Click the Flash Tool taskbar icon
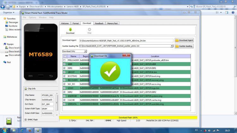Image resolution: width=237 pixels, height=133 pixels. [38, 130]
